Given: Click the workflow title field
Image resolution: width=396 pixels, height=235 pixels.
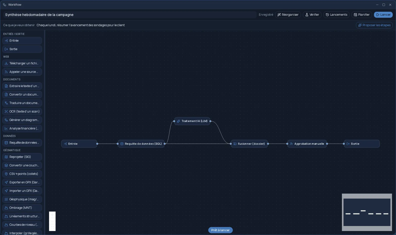Looking at the screenshot, I should 130,15.
